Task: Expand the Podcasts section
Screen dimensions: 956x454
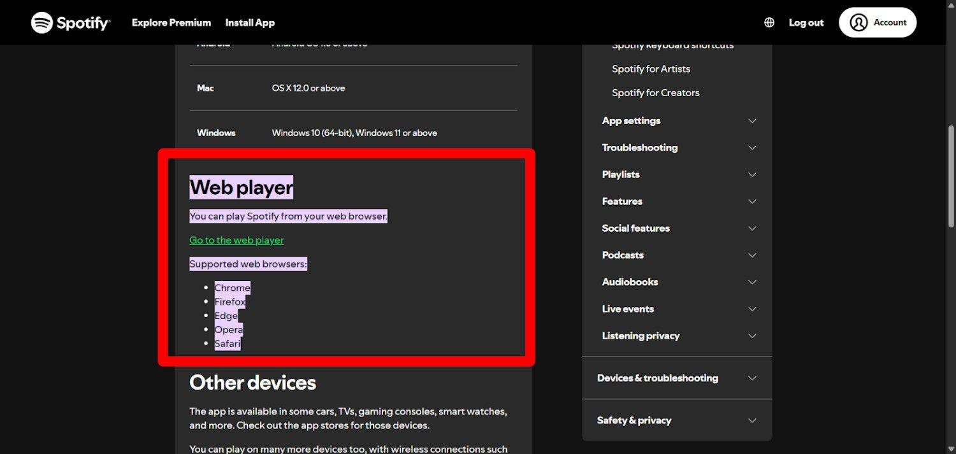Action: pos(623,255)
